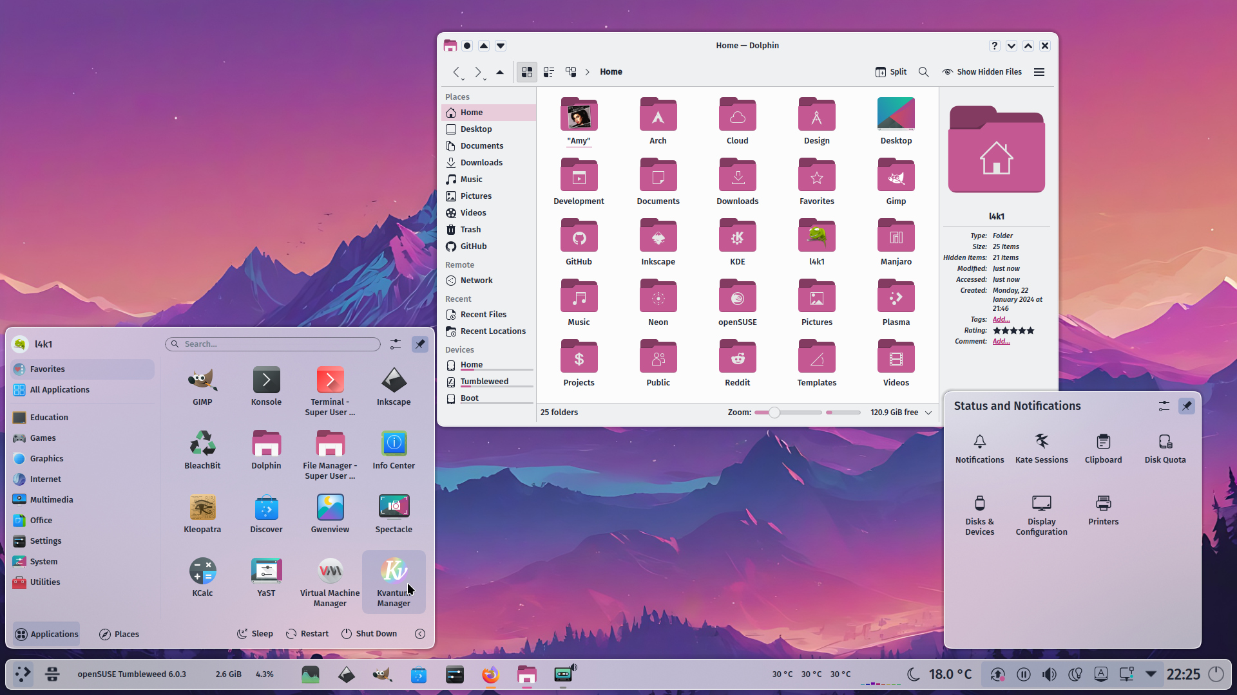1237x695 pixels.
Task: Select Multimedia category in launcher
Action: coord(82,500)
